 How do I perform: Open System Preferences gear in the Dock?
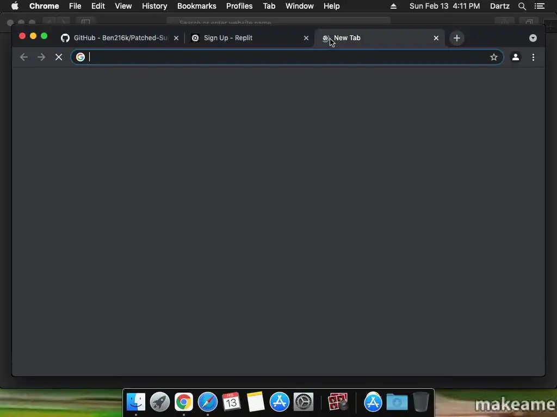click(304, 402)
